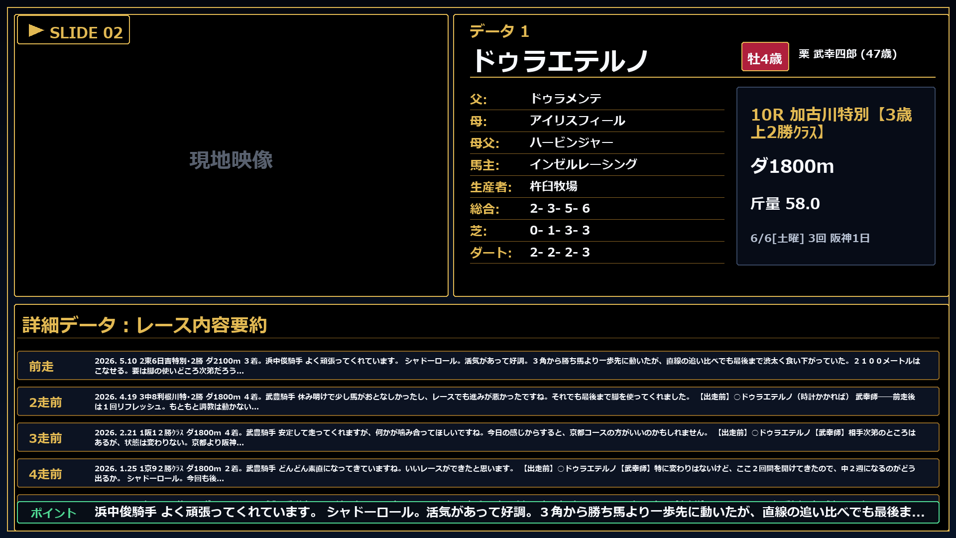Click the ダート: label

tap(491, 253)
